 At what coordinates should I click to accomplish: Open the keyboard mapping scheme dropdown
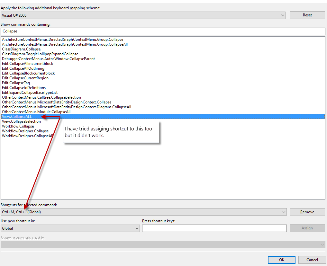pos(143,15)
